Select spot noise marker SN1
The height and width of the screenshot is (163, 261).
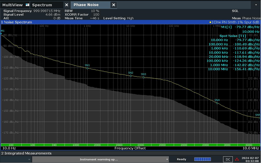(x=87, y=68)
